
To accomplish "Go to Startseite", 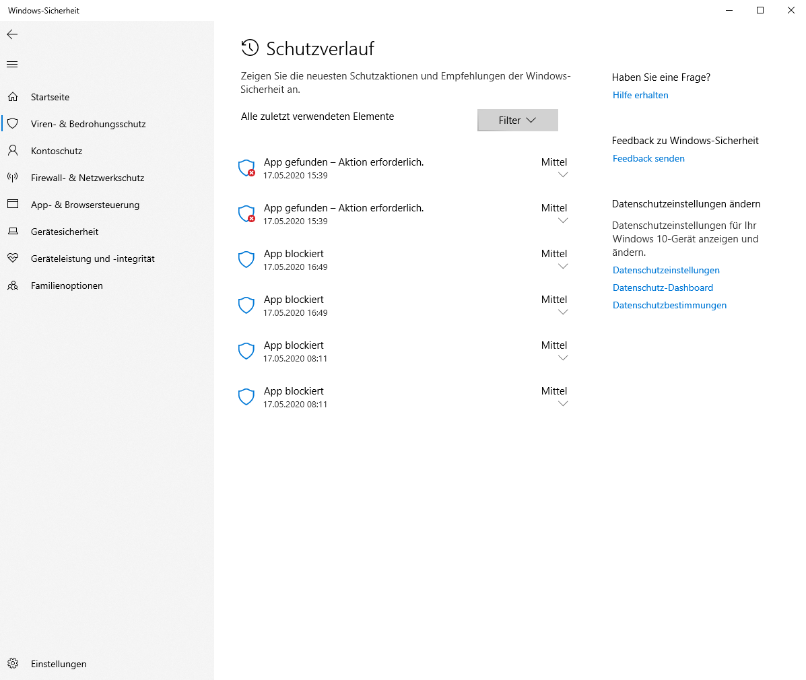I will [107, 97].
